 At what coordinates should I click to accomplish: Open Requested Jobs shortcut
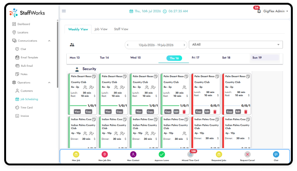pyautogui.click(x=219, y=155)
